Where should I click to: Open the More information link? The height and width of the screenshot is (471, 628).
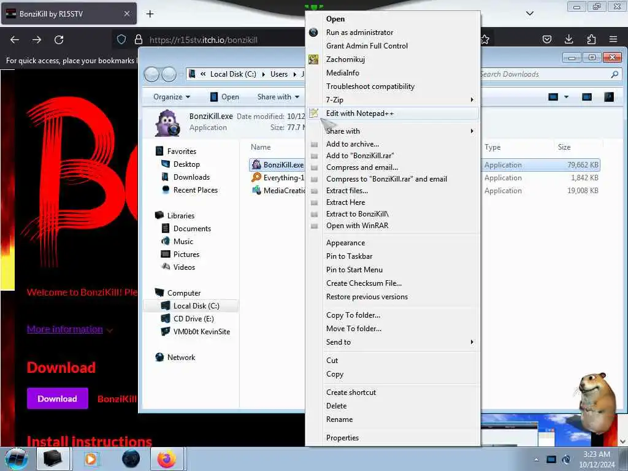pyautogui.click(x=65, y=329)
